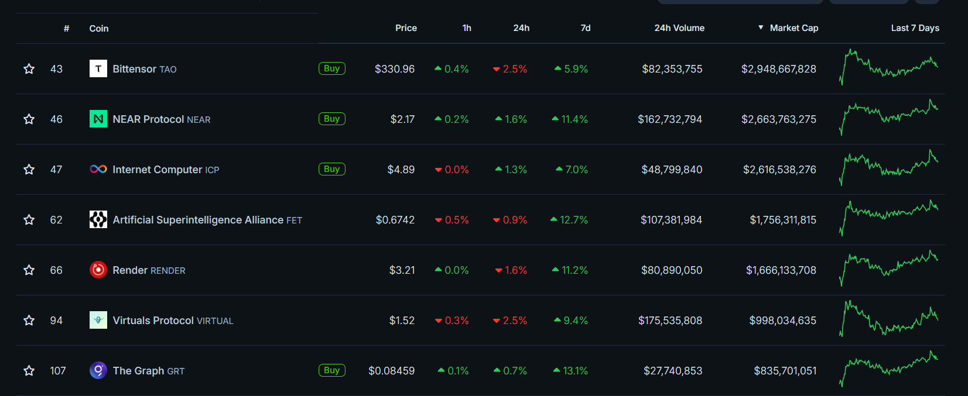The height and width of the screenshot is (396, 968).
Task: Open the Internet Computer ICP link
Action: click(166, 170)
